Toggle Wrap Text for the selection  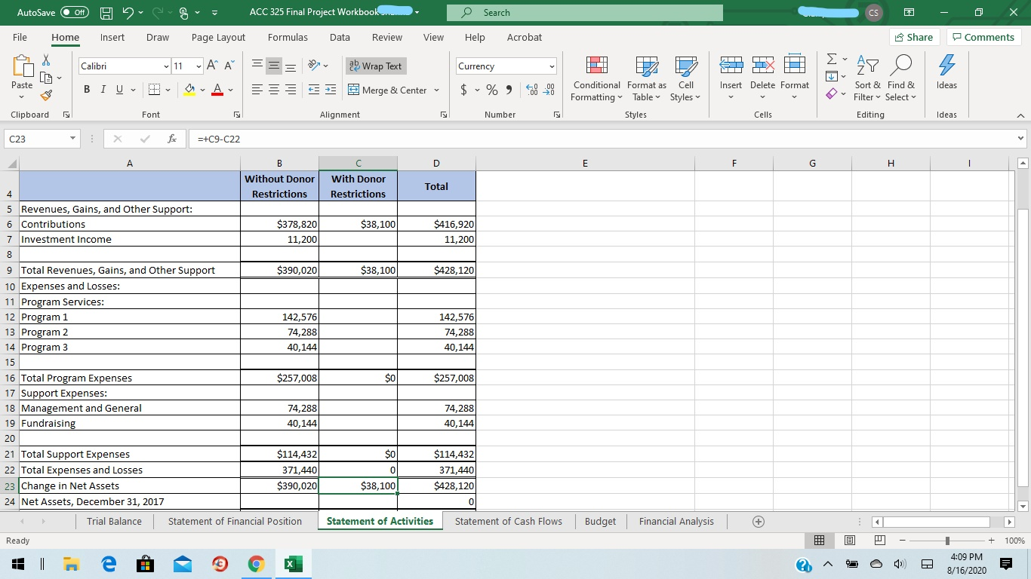click(x=375, y=66)
